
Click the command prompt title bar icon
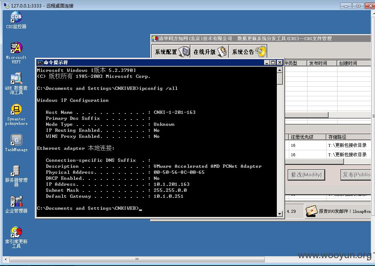click(40, 63)
